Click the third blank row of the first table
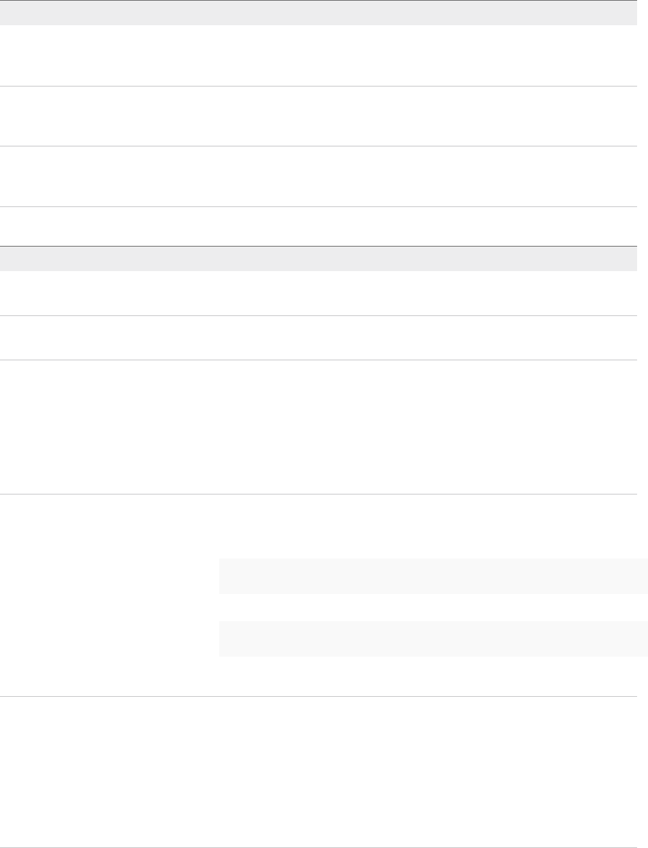Screen dimensions: 648x848 [x=319, y=176]
